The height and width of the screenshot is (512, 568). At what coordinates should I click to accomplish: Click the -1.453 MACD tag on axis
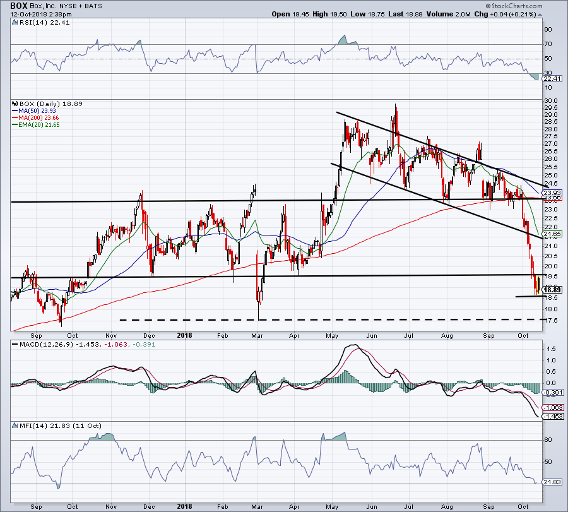[554, 416]
